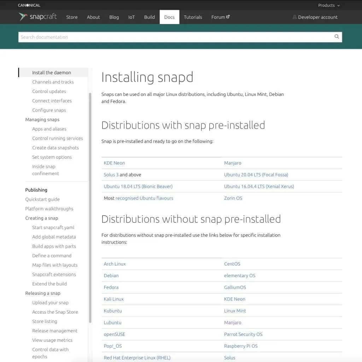Screen dimensions: 362x362
Task: Click the sidebar scrollbar
Action: pos(90,207)
